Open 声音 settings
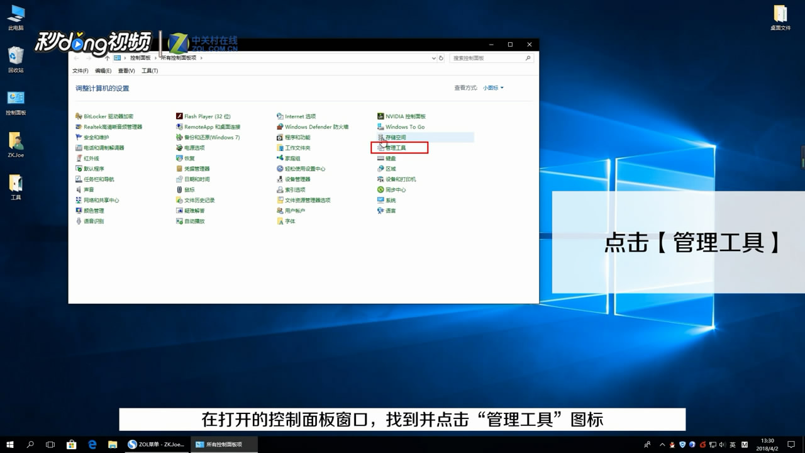This screenshot has width=805, height=453. tap(85, 190)
